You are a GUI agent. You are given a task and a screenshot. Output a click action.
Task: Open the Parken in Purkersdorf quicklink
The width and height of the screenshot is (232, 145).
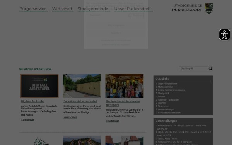coord(168,100)
